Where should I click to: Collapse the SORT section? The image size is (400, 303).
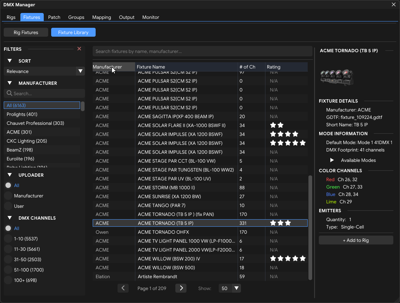[x=10, y=61]
